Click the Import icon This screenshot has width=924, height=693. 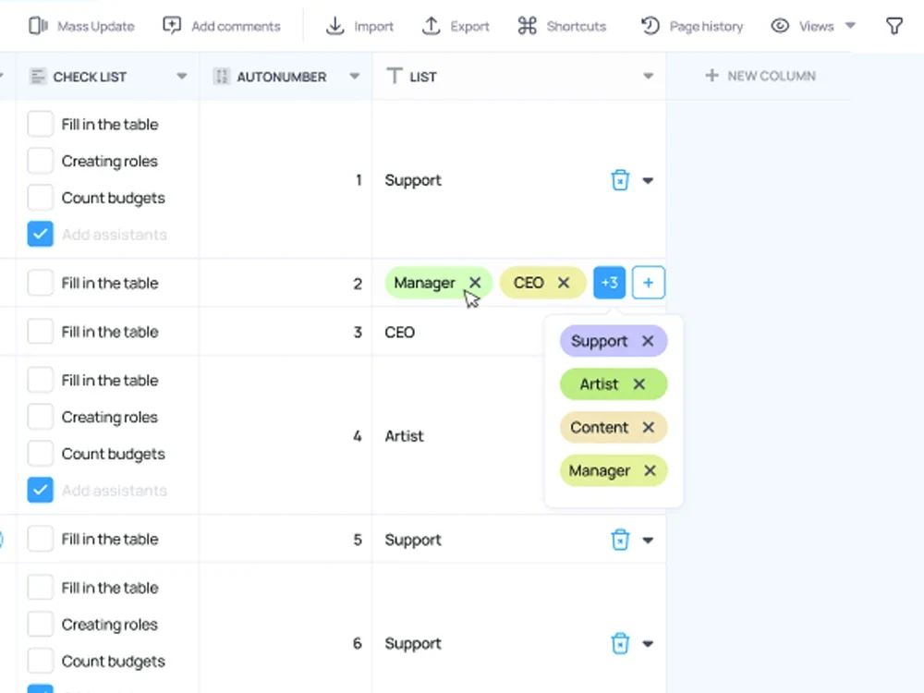tap(334, 26)
